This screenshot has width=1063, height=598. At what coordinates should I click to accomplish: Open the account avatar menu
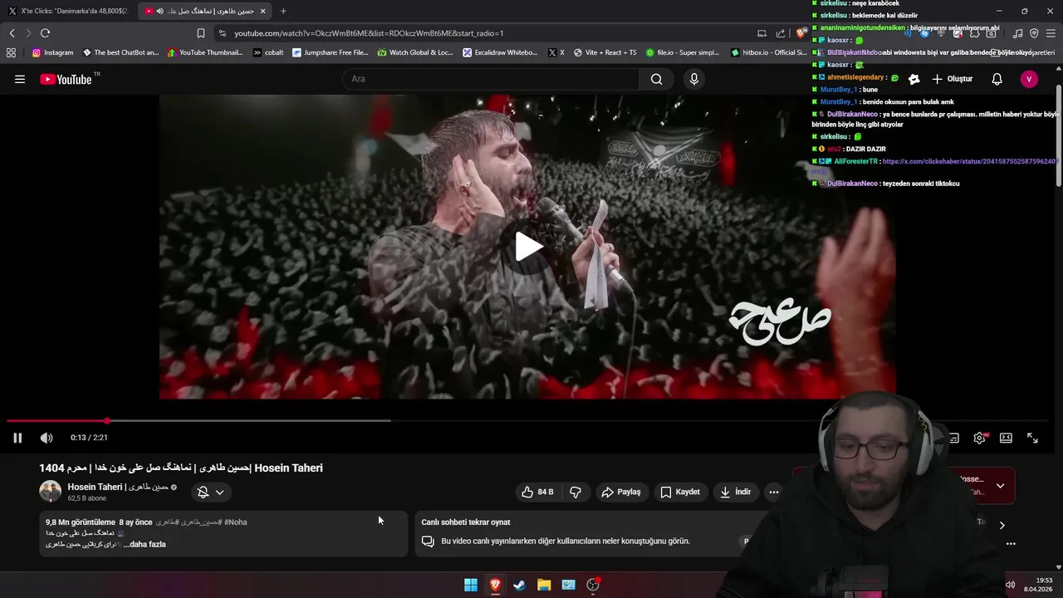tap(1029, 79)
